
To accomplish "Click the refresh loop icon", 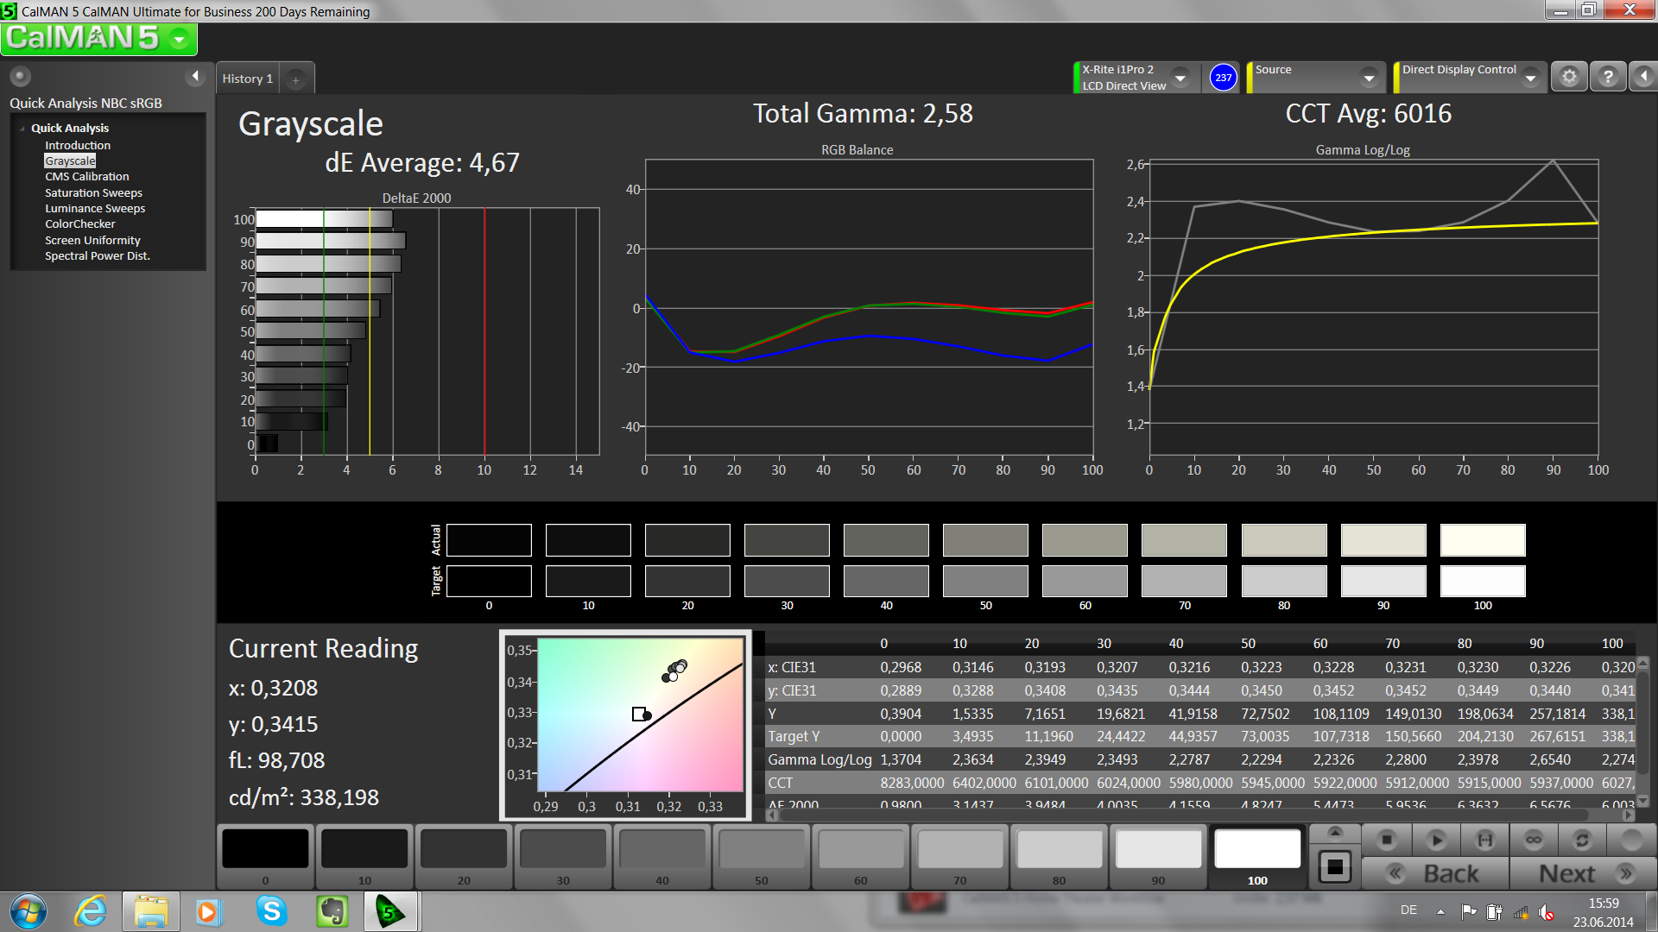I will pyautogui.click(x=1582, y=840).
